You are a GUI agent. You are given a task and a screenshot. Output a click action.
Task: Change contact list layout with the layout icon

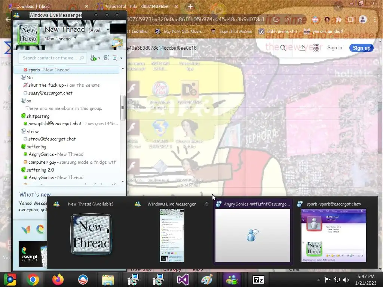(107, 58)
